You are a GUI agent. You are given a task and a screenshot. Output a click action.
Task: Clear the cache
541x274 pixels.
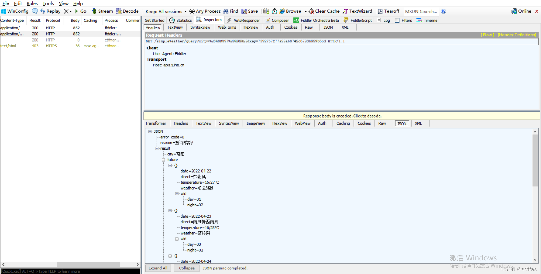click(324, 11)
